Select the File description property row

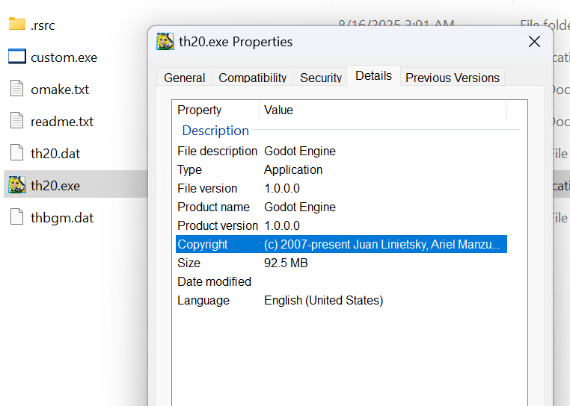(340, 151)
